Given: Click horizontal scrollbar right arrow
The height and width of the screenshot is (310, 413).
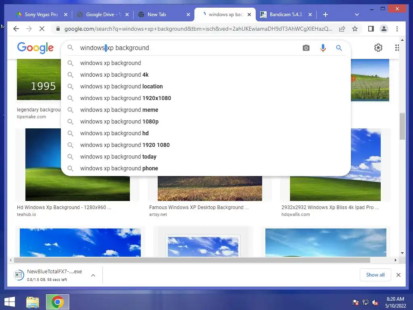Looking at the screenshot, I should pyautogui.click(x=395, y=260).
